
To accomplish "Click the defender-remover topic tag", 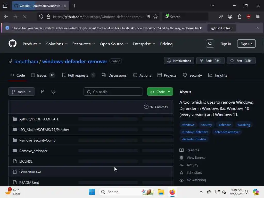I will click(227, 132).
